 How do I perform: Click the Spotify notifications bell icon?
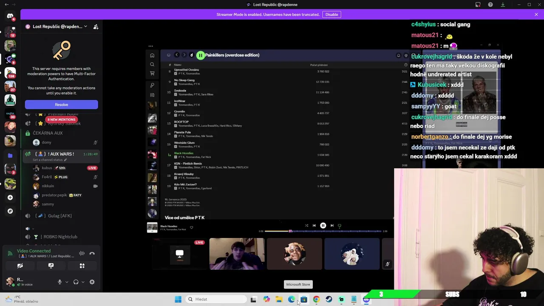point(398,55)
